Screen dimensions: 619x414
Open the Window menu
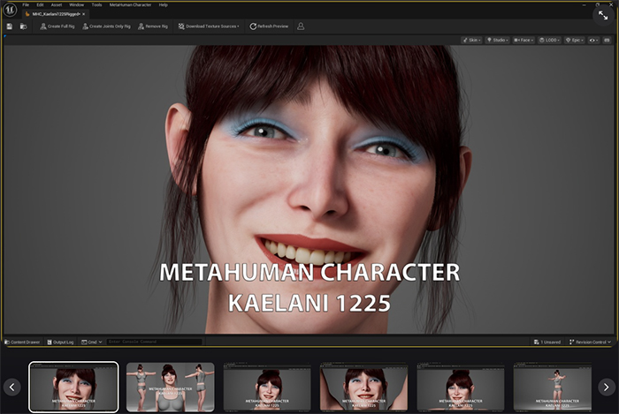pos(76,4)
